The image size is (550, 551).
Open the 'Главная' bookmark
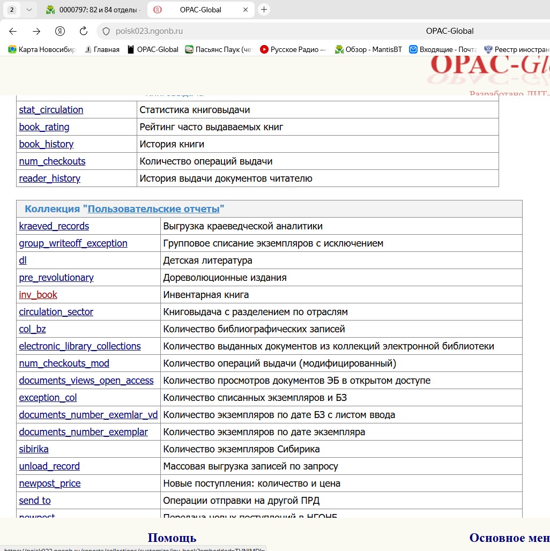point(102,49)
